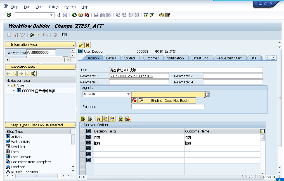Click the Cut scissors icon above Decision Options
Image resolution: width=284 pixels, height=181 pixels.
click(x=98, y=119)
